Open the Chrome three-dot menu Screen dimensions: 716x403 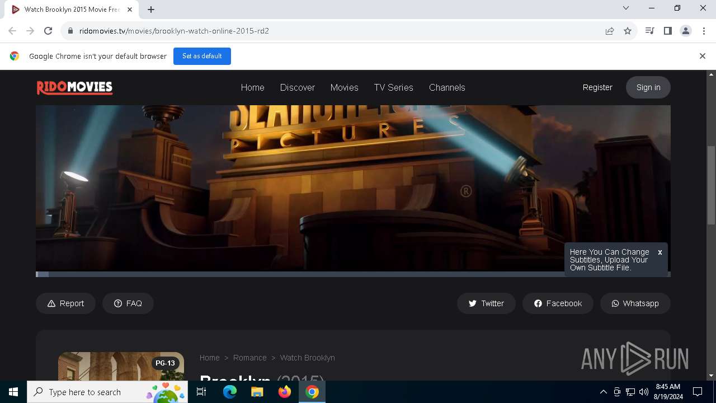click(704, 31)
